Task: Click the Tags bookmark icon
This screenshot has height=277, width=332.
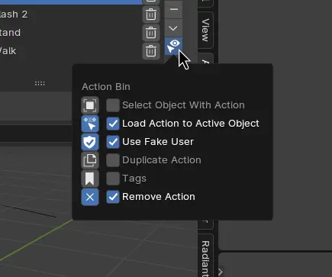Action: [90, 179]
